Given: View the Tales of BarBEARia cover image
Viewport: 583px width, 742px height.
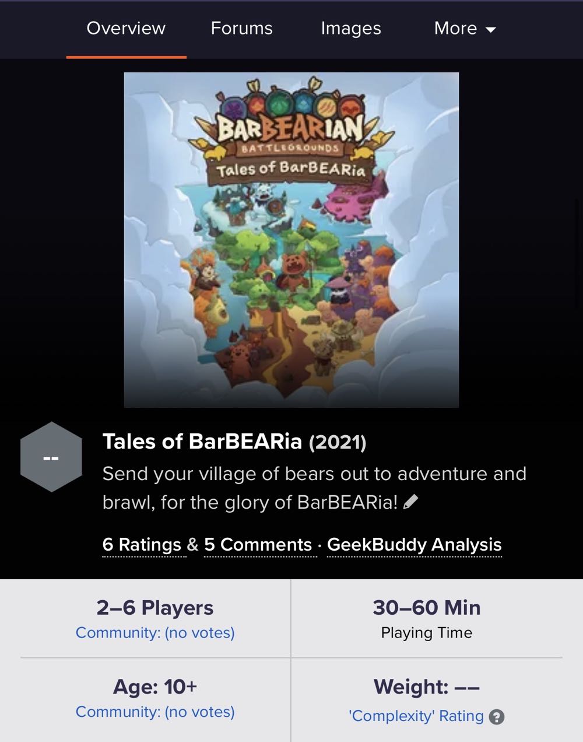Looking at the screenshot, I should (291, 240).
